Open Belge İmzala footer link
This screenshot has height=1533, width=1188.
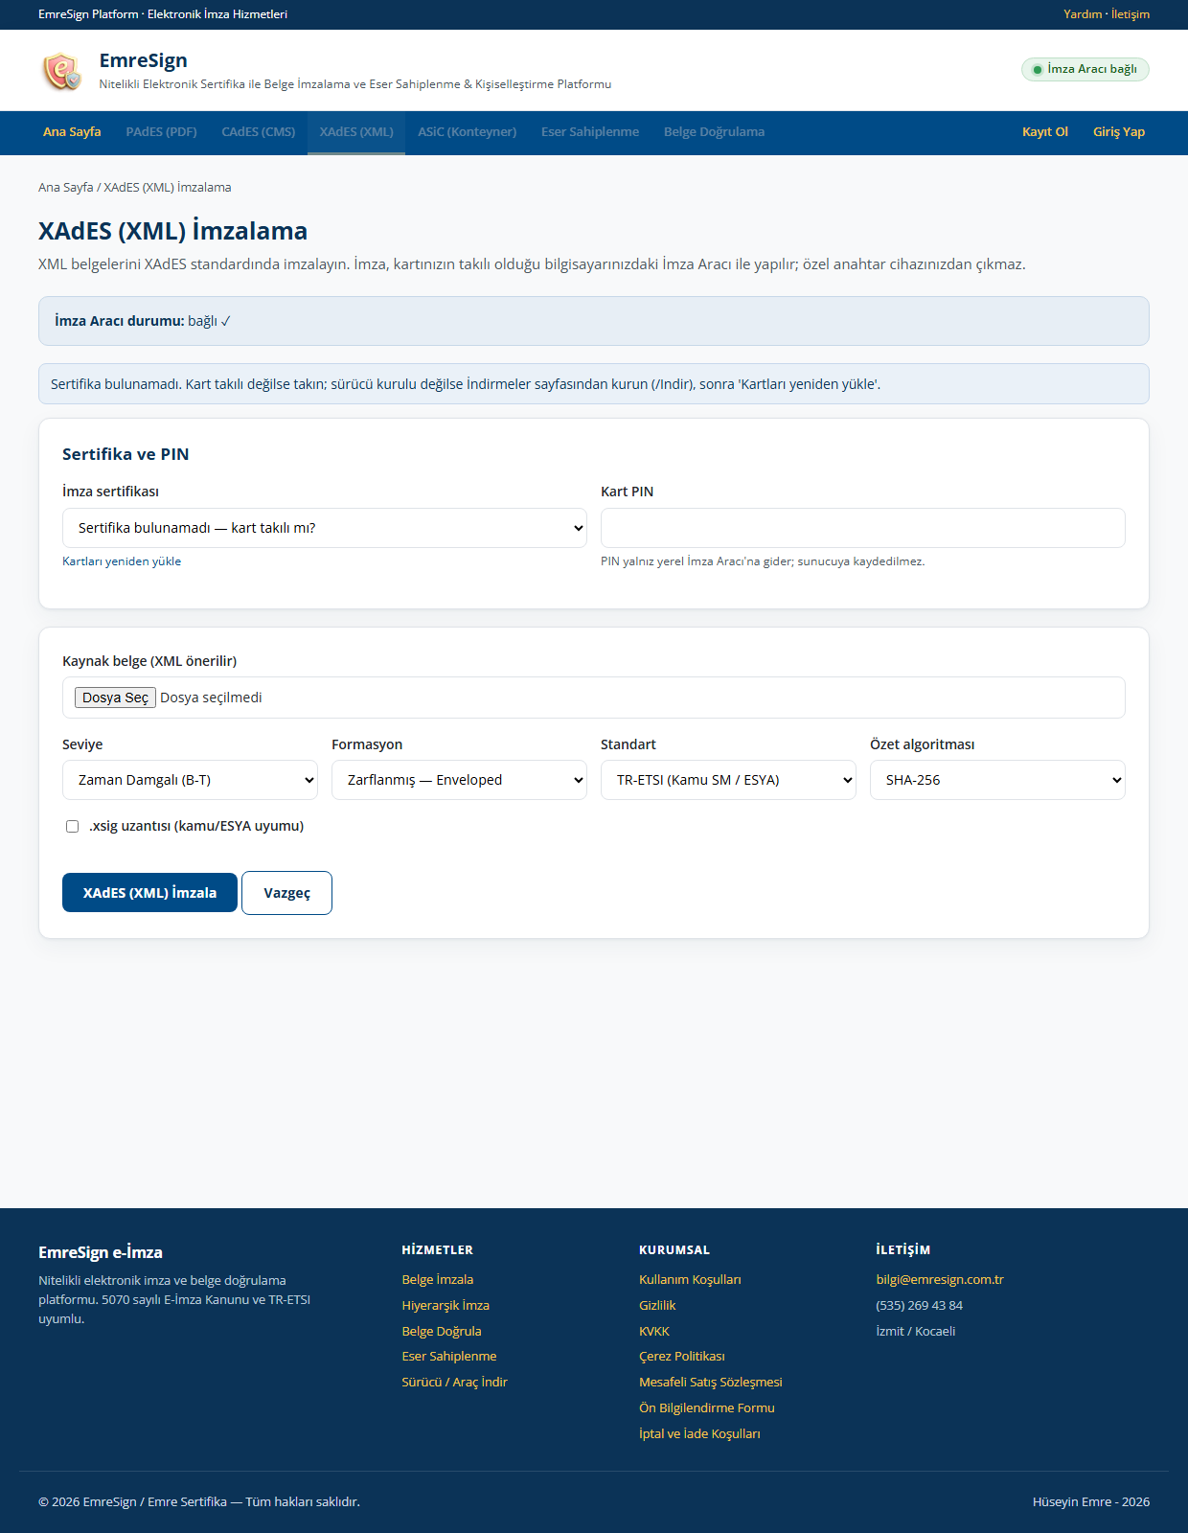tap(438, 1280)
